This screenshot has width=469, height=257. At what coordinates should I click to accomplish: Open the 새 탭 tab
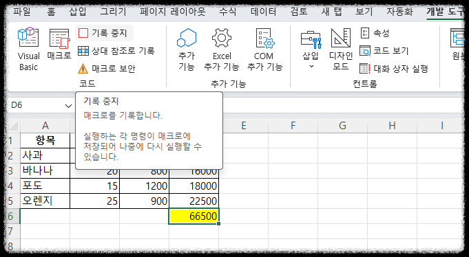point(332,12)
